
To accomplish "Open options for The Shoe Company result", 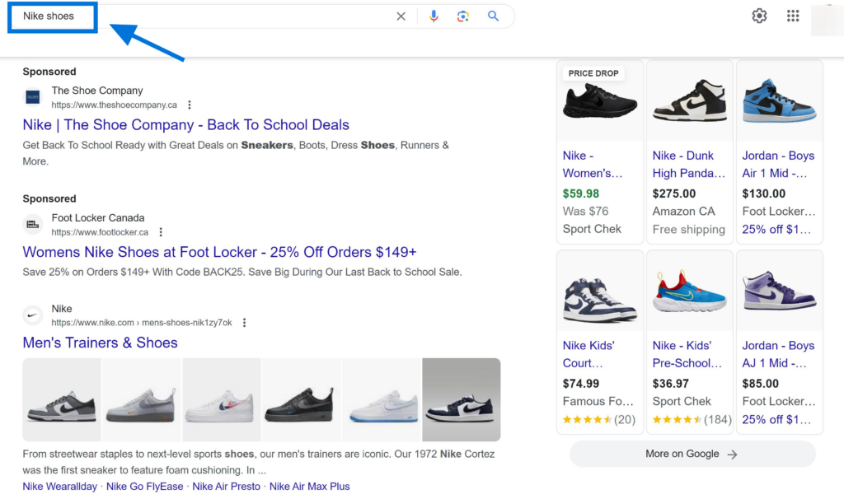I will coord(189,105).
